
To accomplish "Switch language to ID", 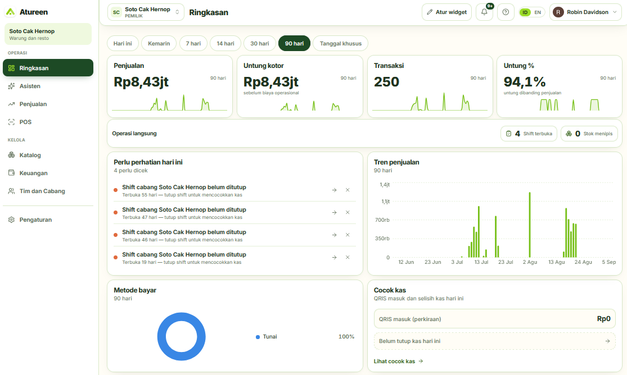I will click(525, 12).
